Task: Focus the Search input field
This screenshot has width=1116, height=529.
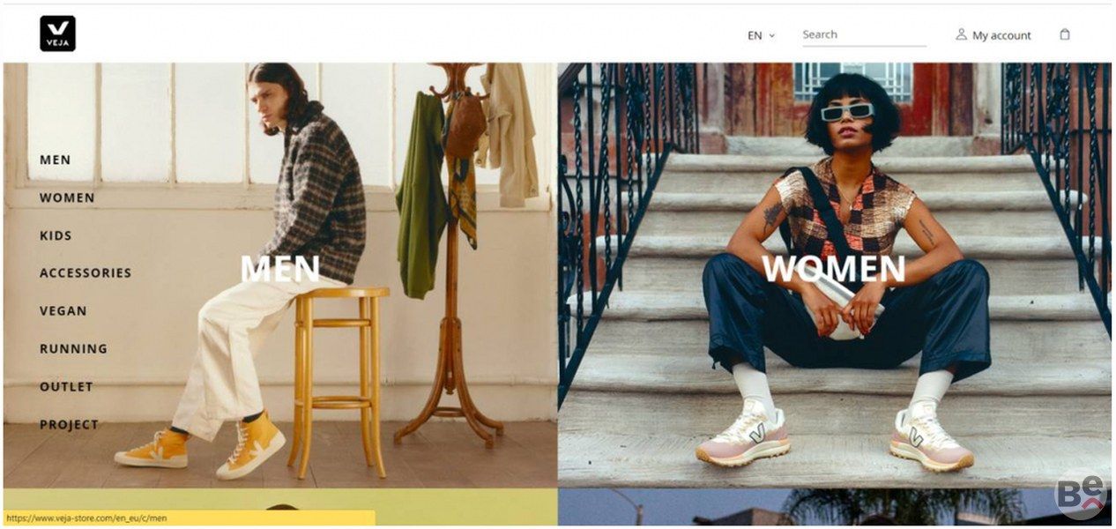Action: point(864,34)
